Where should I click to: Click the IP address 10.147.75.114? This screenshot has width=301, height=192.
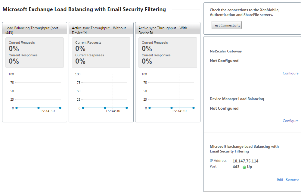pyautogui.click(x=245, y=161)
